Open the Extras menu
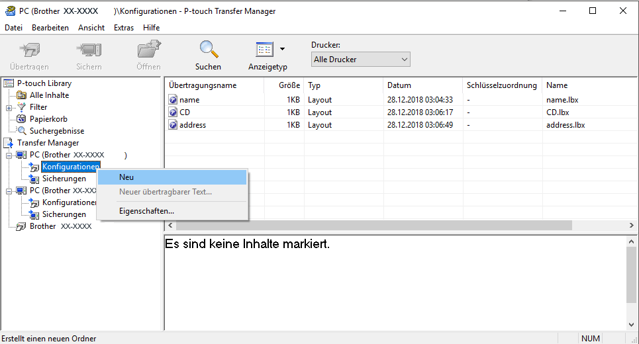The image size is (639, 344). point(123,28)
